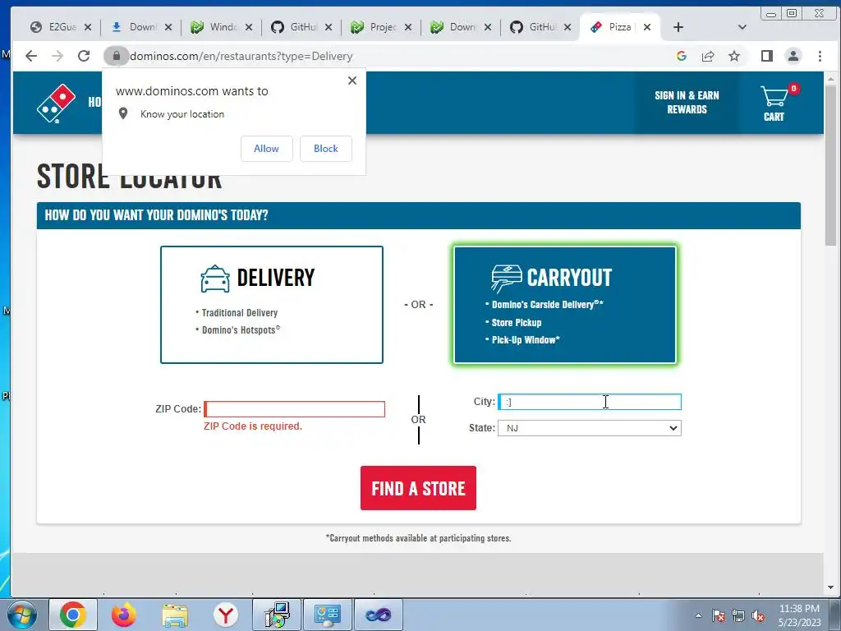Open Chrome from the taskbar
Image resolution: width=841 pixels, height=631 pixels.
[73, 615]
